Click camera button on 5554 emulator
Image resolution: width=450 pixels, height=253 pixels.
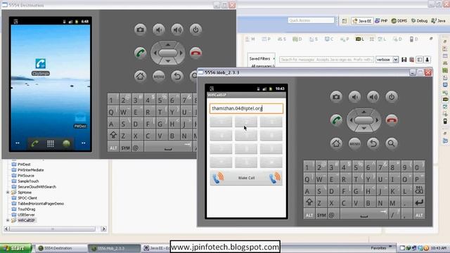tap(140, 30)
